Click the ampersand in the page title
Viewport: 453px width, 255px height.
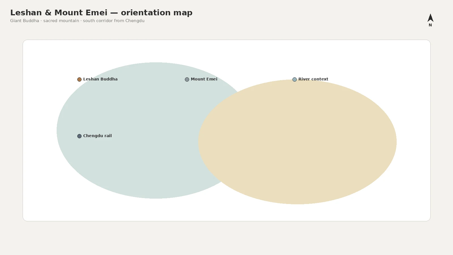pos(48,13)
